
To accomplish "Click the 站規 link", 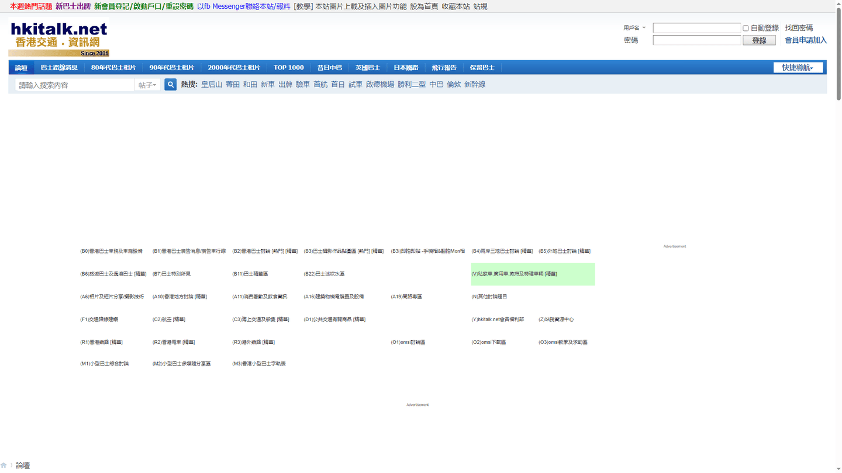I will 480,6.
